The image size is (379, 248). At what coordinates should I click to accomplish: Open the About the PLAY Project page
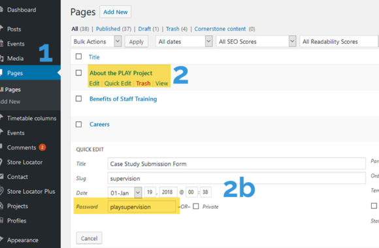[x=121, y=73]
